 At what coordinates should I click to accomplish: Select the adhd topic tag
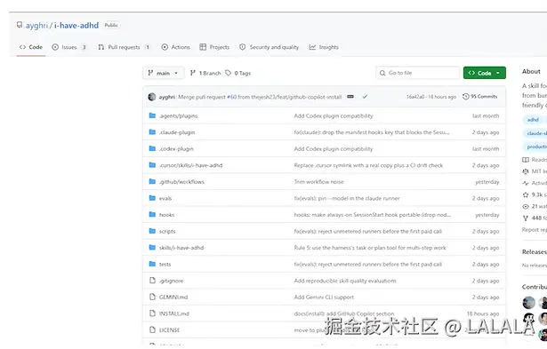533,120
